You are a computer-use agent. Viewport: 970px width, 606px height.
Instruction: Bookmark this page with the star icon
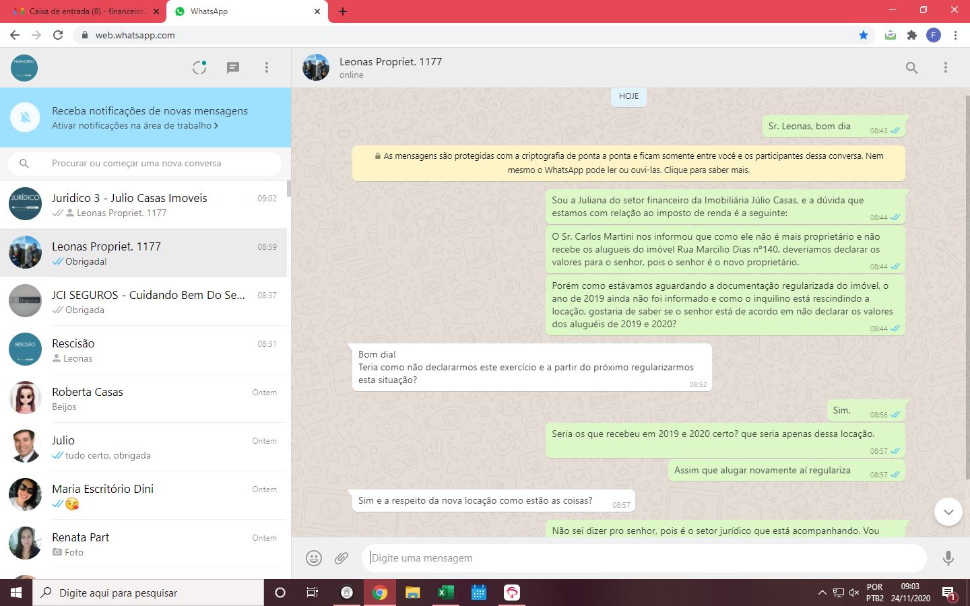[864, 35]
